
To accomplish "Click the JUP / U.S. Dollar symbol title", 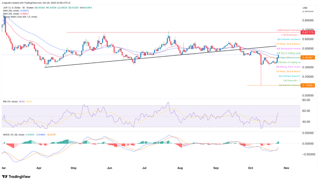I will point(12,8).
